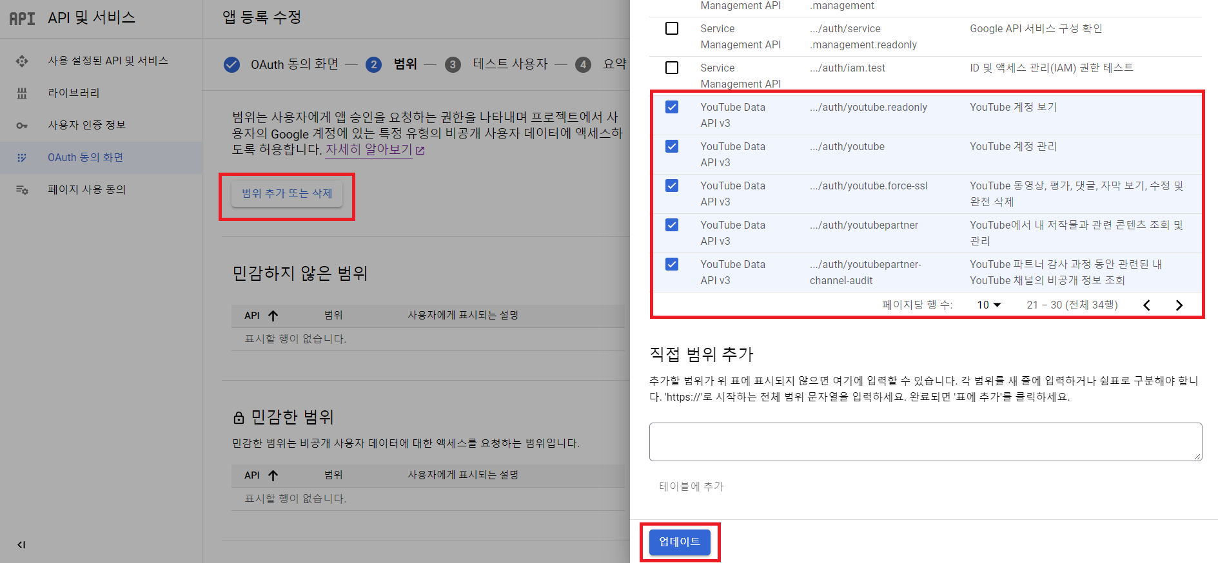This screenshot has width=1218, height=563.
Task: Uncheck the auth/youtubepartner scope checkbox
Action: pos(672,225)
